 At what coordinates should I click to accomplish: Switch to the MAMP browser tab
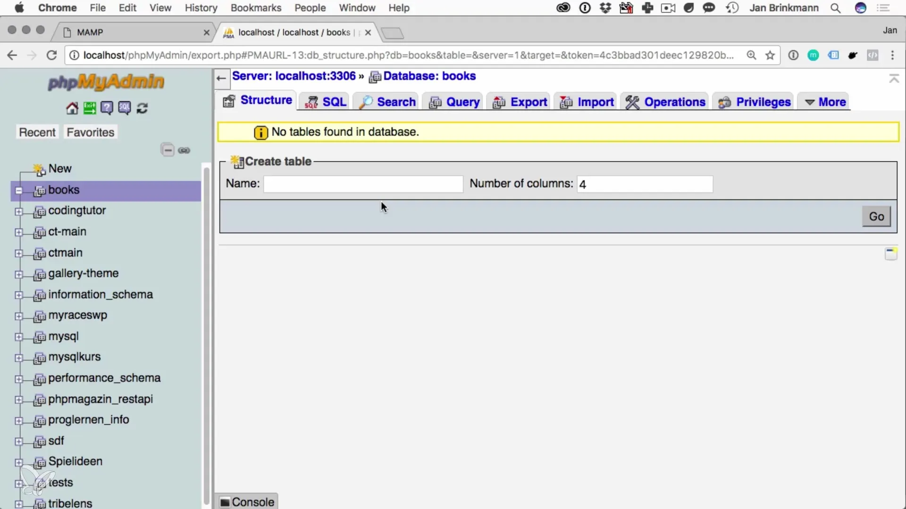coord(134,32)
